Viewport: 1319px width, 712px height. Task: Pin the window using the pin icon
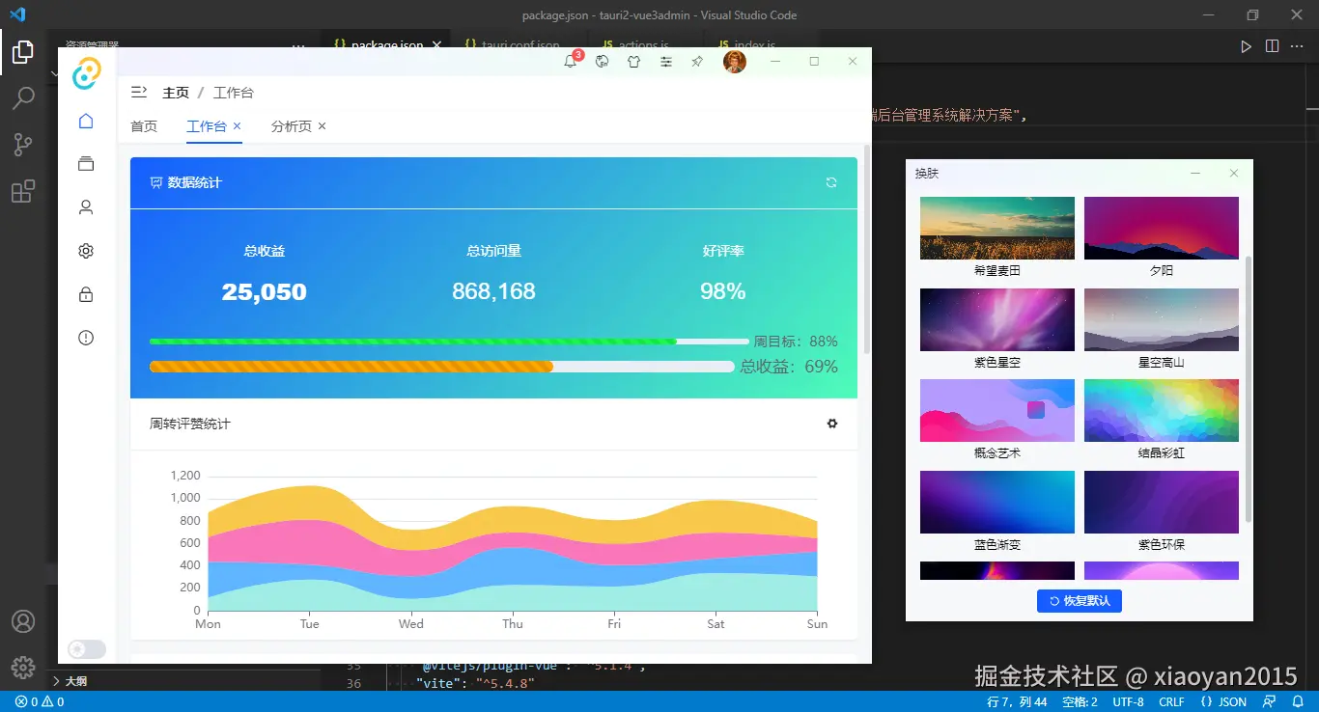click(x=696, y=61)
